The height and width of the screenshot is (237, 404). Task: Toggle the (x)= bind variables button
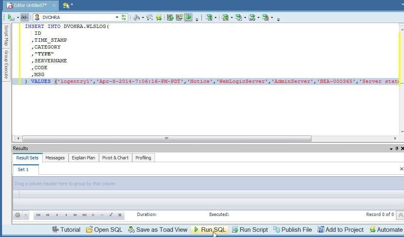[24, 17]
